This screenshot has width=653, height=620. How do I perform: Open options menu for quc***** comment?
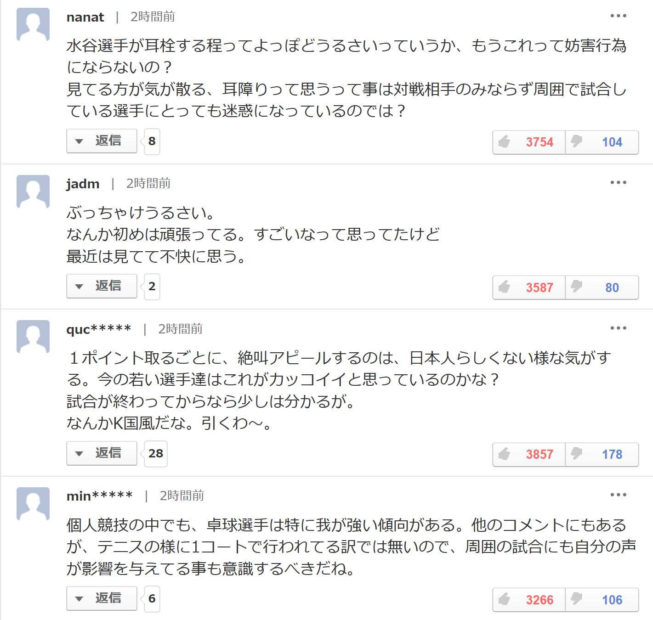[618, 328]
